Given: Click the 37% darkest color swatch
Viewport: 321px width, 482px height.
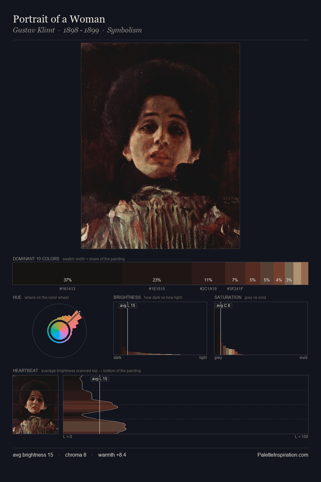Looking at the screenshot, I should 68,273.
